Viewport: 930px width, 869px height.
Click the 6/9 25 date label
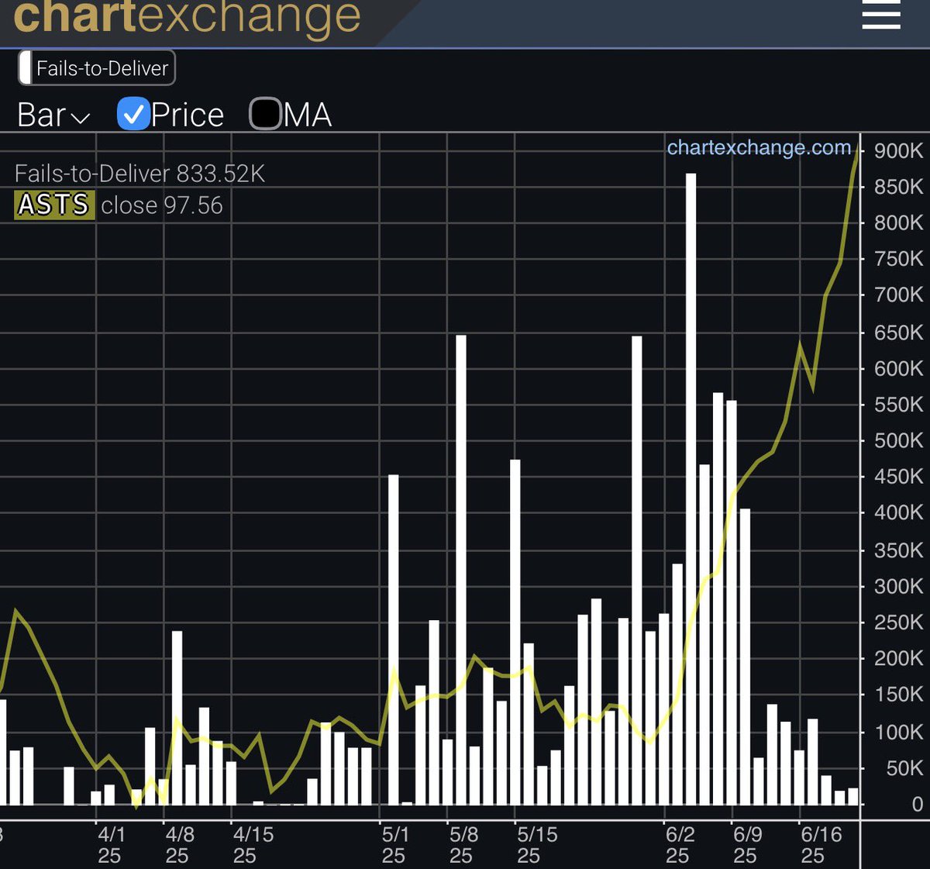point(747,845)
